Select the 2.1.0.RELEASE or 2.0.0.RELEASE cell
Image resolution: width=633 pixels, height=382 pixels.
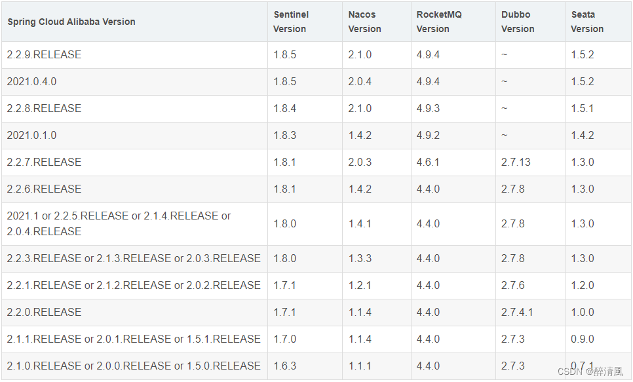click(x=134, y=366)
